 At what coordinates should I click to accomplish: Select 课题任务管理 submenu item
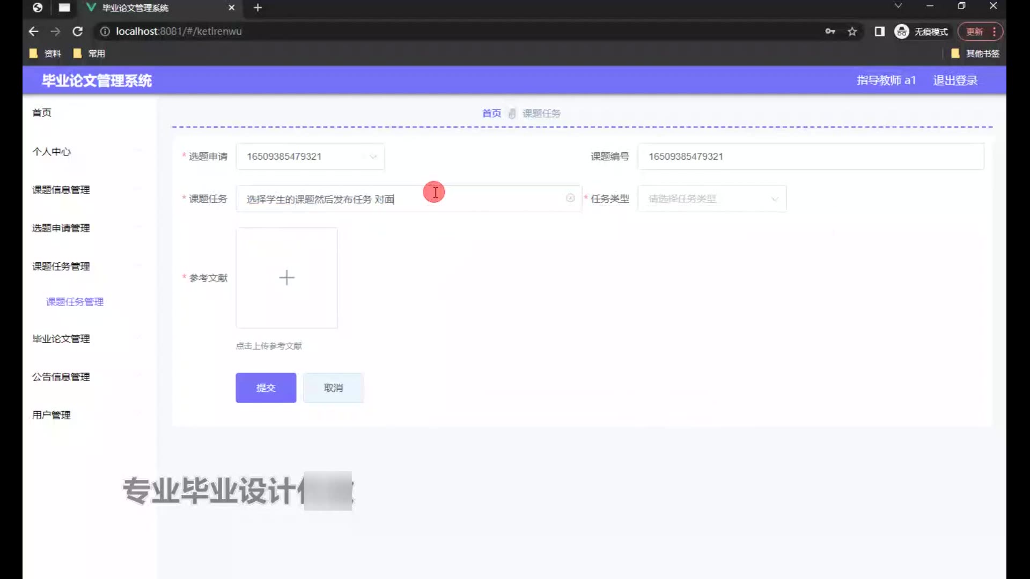tap(75, 302)
